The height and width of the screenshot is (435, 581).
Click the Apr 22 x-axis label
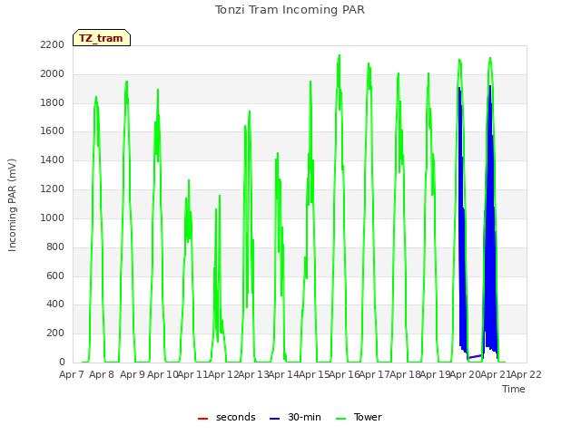tap(527, 374)
